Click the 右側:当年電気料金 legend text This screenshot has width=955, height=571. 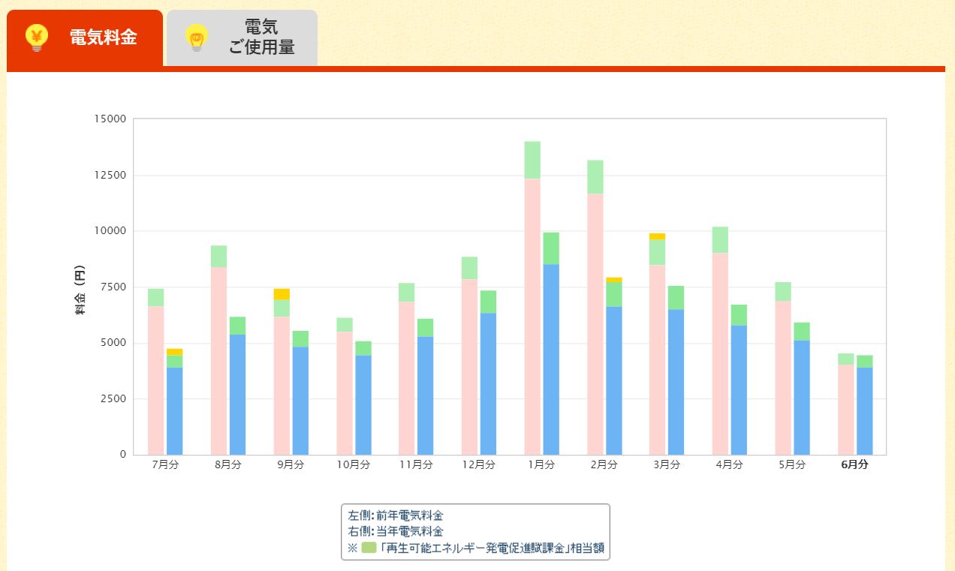[x=396, y=531]
